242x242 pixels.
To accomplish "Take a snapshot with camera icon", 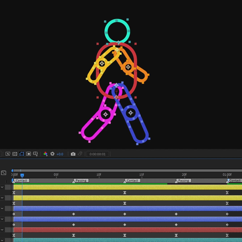I will tap(73, 154).
